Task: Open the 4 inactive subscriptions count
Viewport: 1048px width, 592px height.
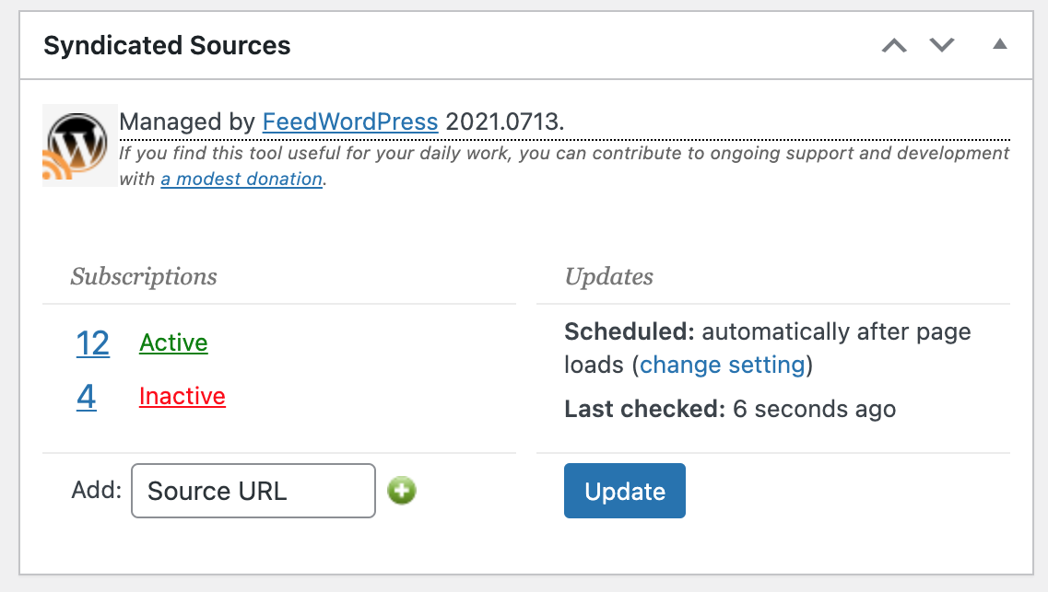Action: [87, 397]
